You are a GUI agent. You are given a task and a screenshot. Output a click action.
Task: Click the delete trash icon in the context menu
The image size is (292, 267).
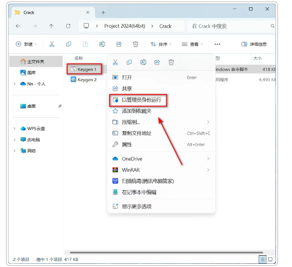point(171,62)
